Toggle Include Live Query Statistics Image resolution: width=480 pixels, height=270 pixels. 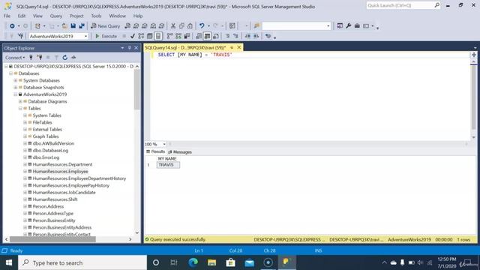(178, 36)
